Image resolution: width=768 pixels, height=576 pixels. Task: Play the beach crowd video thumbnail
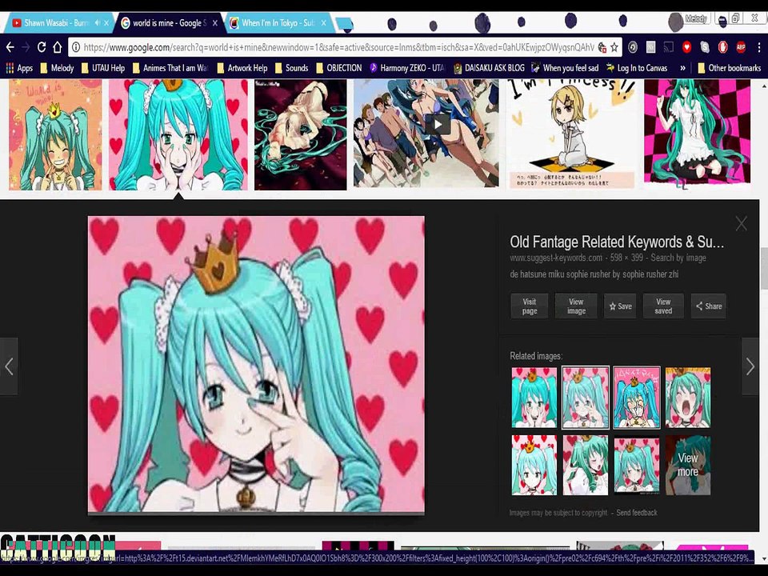438,124
